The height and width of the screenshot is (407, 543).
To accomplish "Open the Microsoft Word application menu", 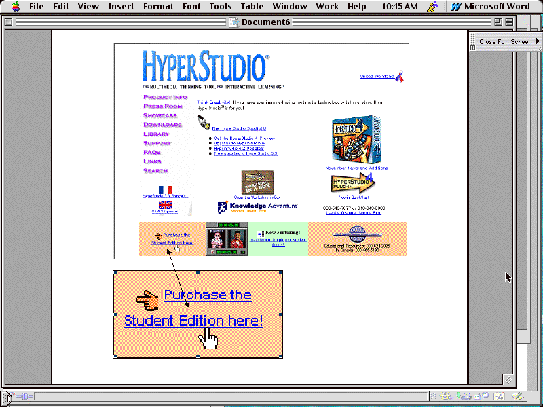I will click(490, 7).
